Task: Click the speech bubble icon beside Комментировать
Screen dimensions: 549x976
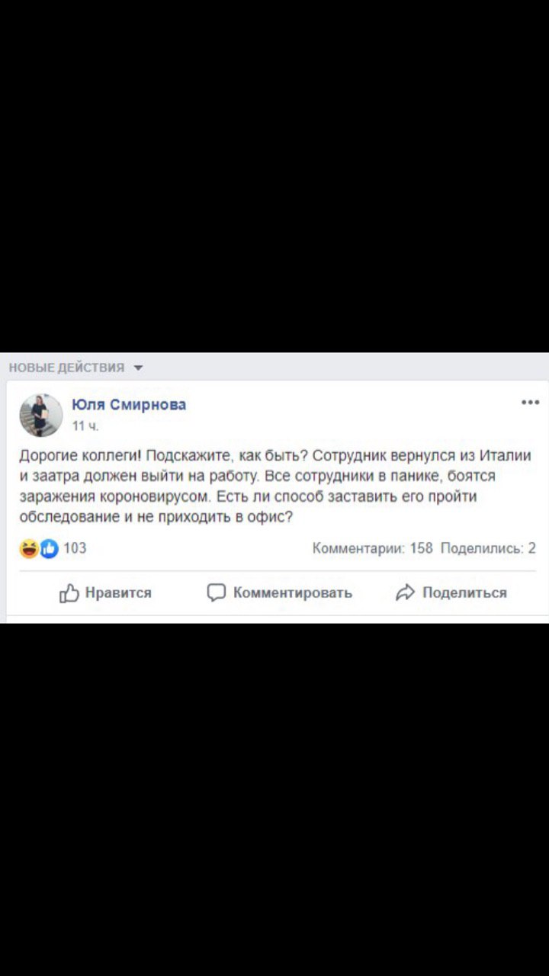Action: tap(217, 592)
